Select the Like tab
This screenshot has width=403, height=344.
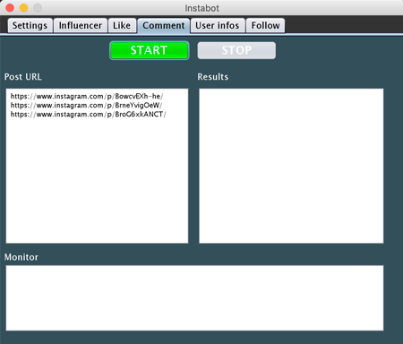point(122,26)
